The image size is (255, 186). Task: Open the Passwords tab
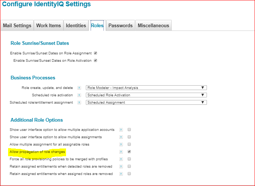pos(120,25)
